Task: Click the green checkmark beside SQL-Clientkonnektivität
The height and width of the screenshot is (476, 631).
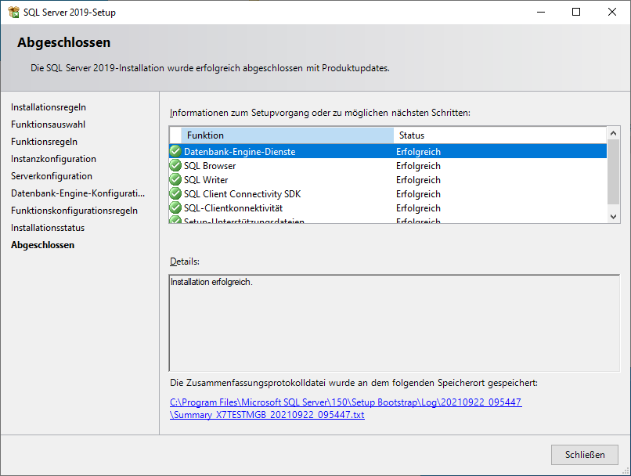Action: pyautogui.click(x=175, y=208)
